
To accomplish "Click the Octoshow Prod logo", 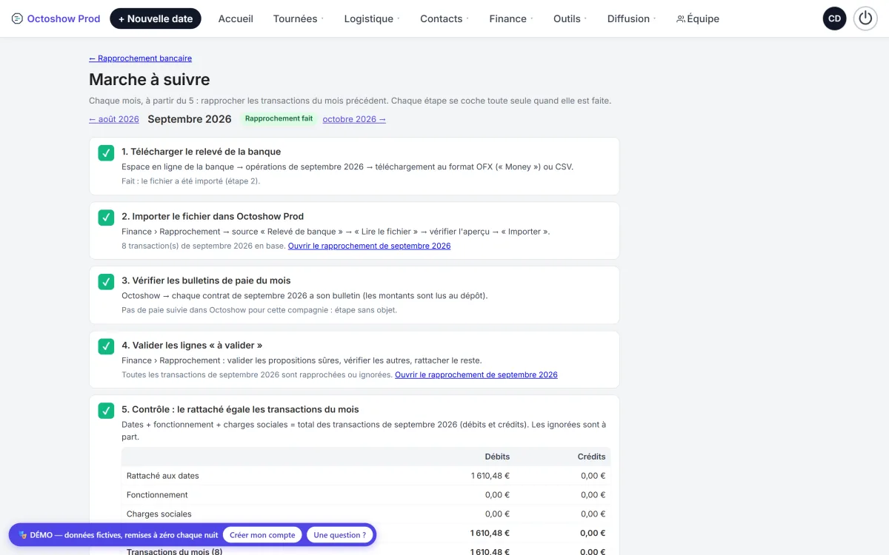I will tap(56, 18).
